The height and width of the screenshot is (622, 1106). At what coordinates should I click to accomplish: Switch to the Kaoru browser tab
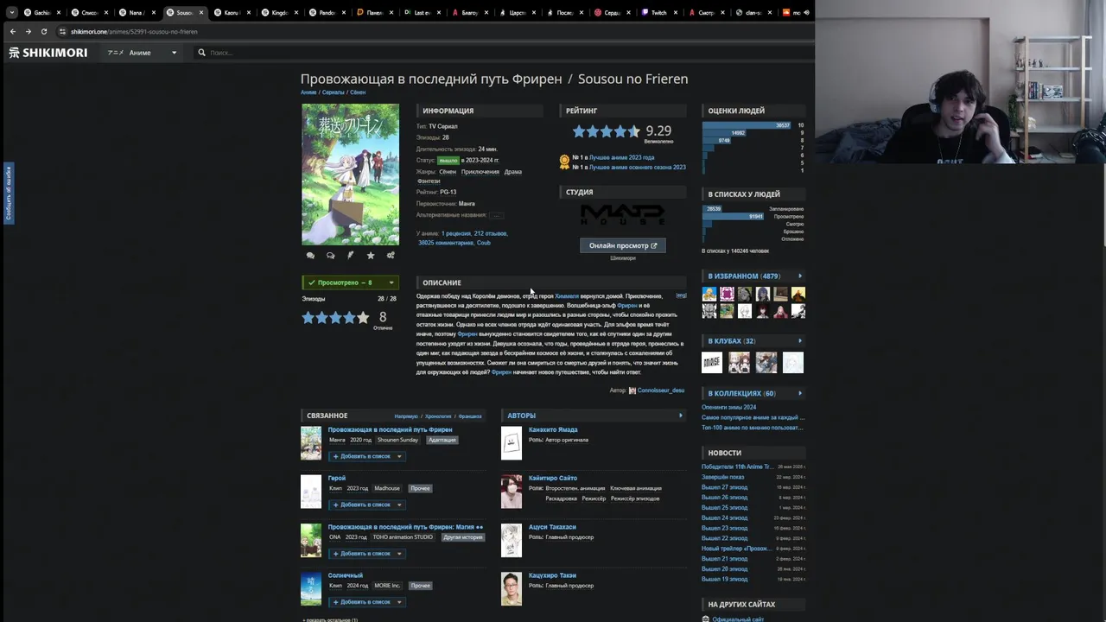point(231,13)
